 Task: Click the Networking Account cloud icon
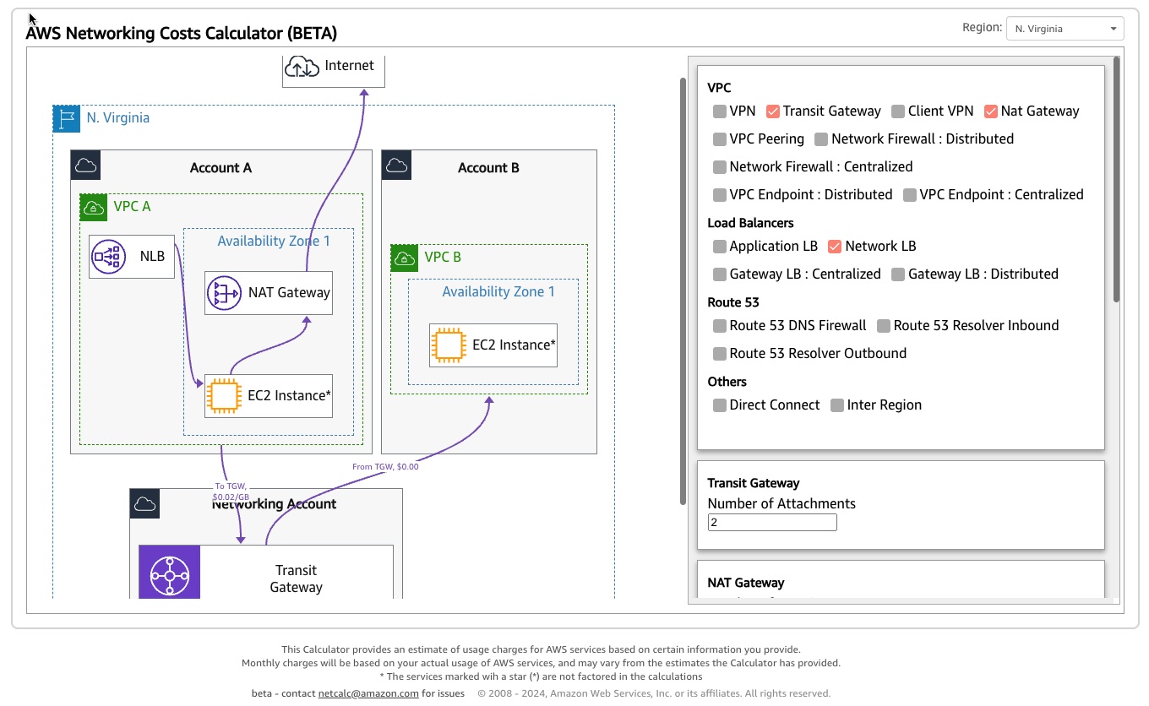click(x=144, y=503)
